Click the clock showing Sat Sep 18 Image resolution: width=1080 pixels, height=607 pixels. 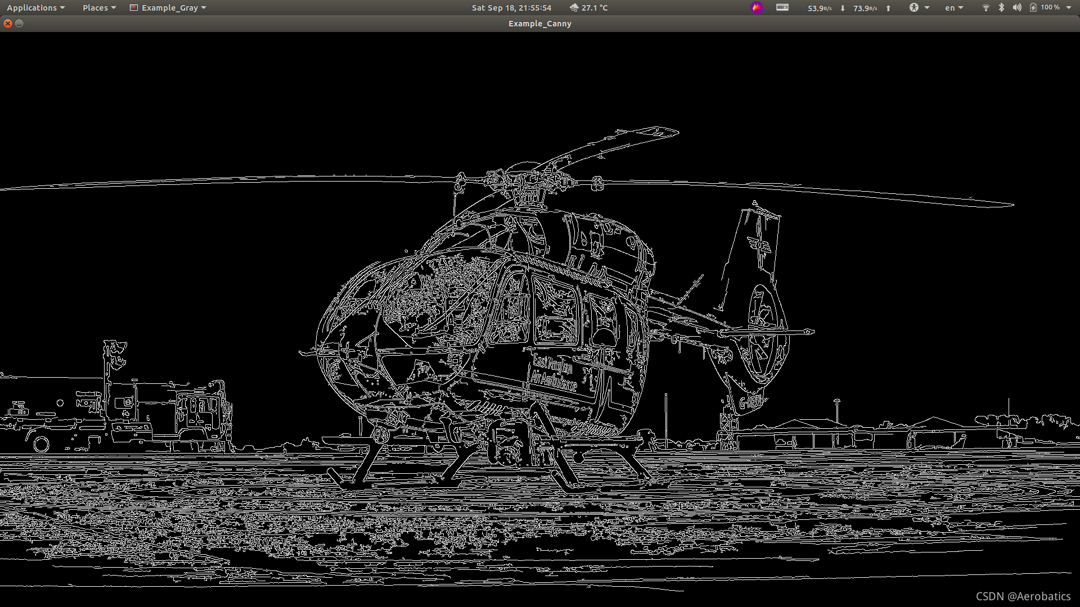pos(511,8)
